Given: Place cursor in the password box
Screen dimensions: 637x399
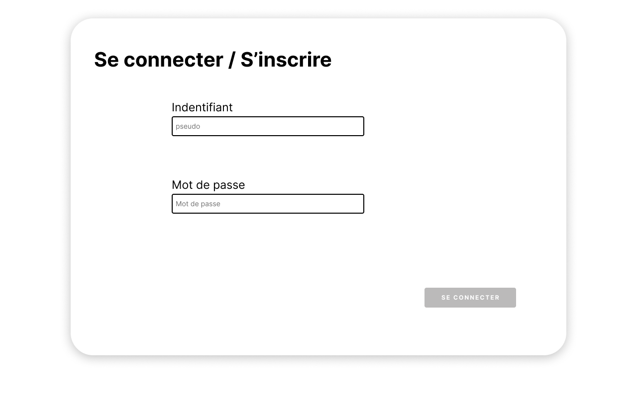Looking at the screenshot, I should [268, 204].
